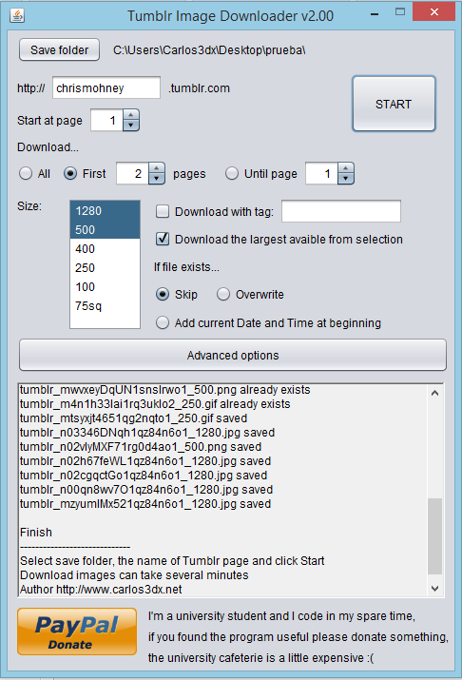
Task: Click log scrollbar down arrow
Action: click(435, 589)
